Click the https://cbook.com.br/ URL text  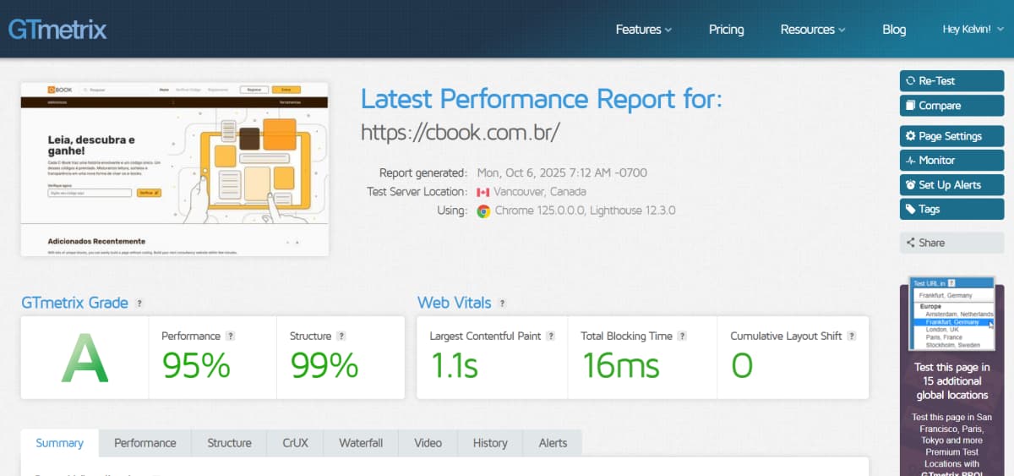click(461, 132)
